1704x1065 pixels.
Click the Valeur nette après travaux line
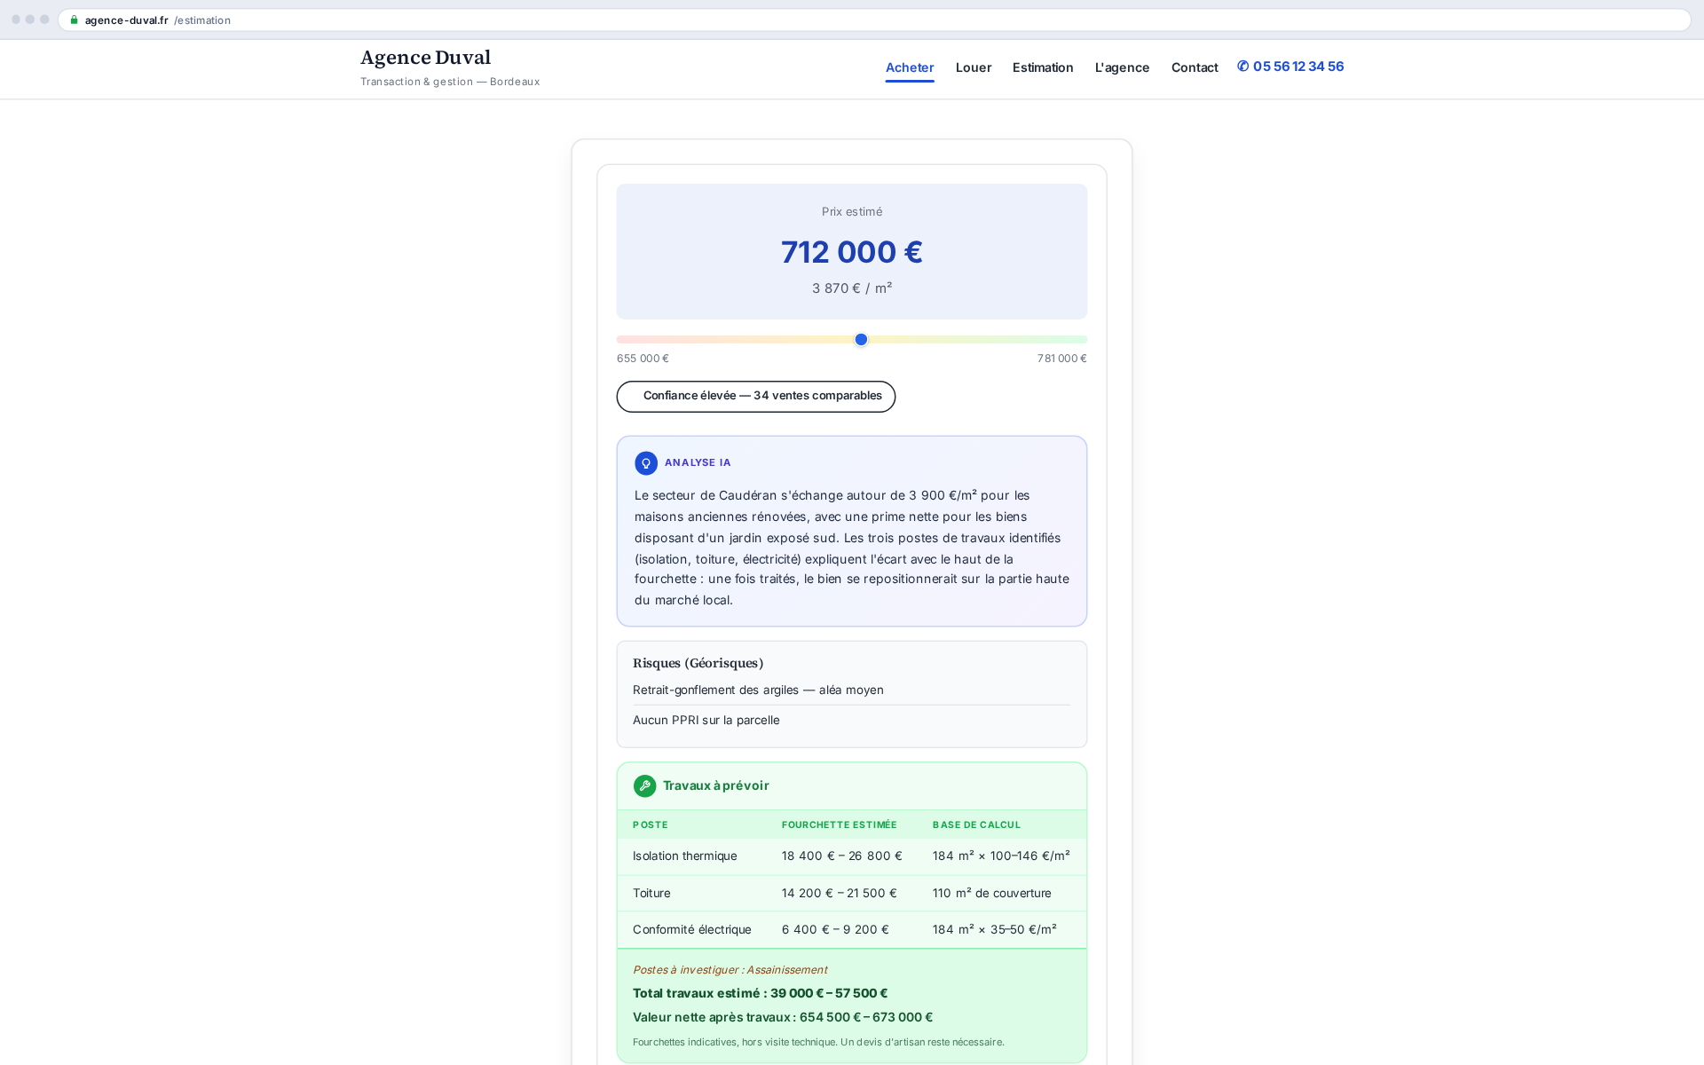click(783, 1018)
